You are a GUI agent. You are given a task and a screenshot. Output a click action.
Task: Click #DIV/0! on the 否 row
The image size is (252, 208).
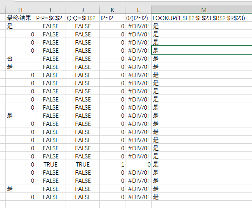coord(138,58)
